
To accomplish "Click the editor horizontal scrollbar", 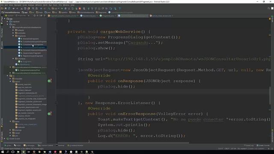I will coord(123,143).
